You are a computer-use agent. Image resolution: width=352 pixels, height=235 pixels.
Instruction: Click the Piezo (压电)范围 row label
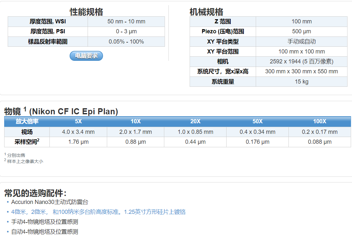click(x=223, y=31)
